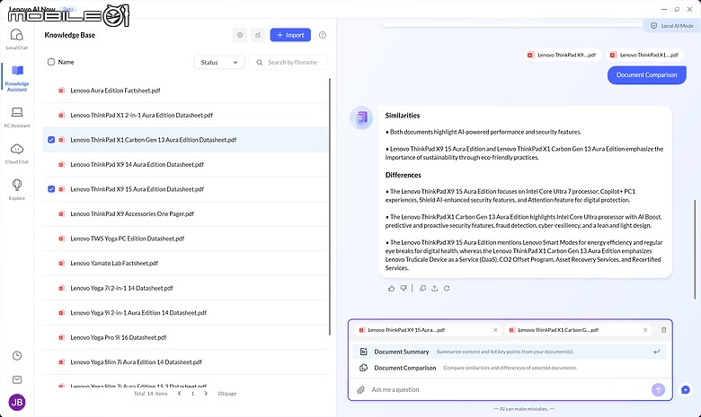This screenshot has width=701, height=417.
Task: Click the search magnifier icon
Action: [x=260, y=63]
